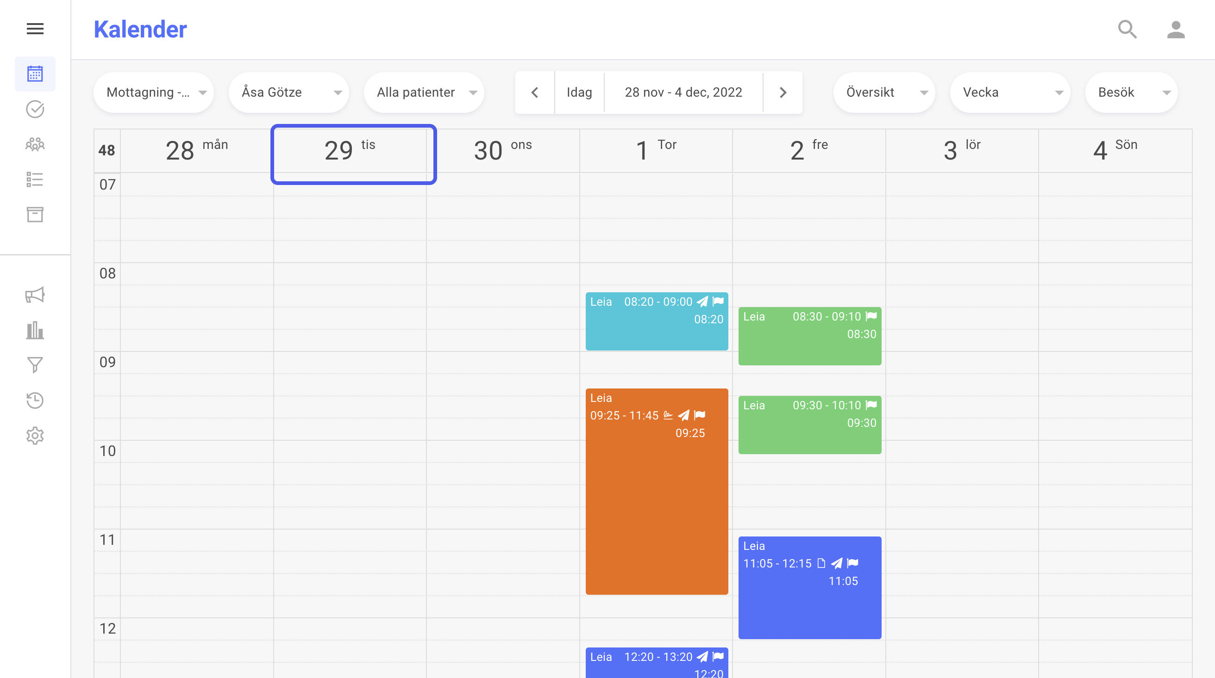1215x678 pixels.
Task: Click flag icon on 08:30 - 09:10 appointment
Action: tap(871, 316)
